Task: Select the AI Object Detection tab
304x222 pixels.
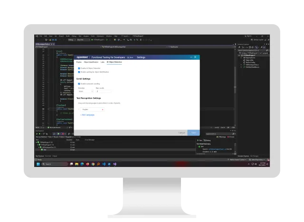Action: 114,62
